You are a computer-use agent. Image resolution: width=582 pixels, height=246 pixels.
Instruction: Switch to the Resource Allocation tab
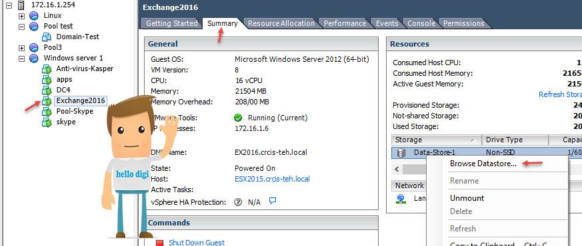[281, 23]
